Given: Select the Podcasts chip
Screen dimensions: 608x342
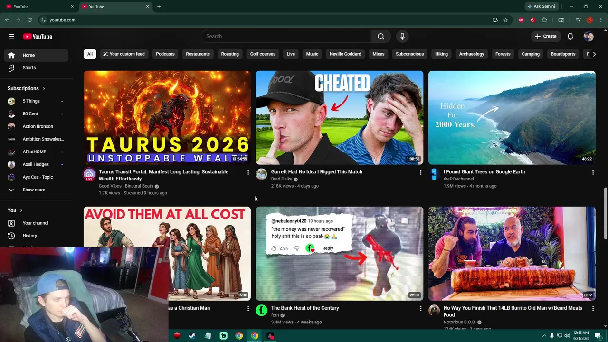Looking at the screenshot, I should pos(165,54).
